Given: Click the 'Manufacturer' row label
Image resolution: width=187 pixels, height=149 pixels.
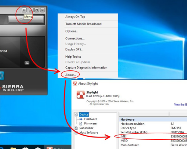Looking at the screenshot, I should pyautogui.click(x=129, y=145).
